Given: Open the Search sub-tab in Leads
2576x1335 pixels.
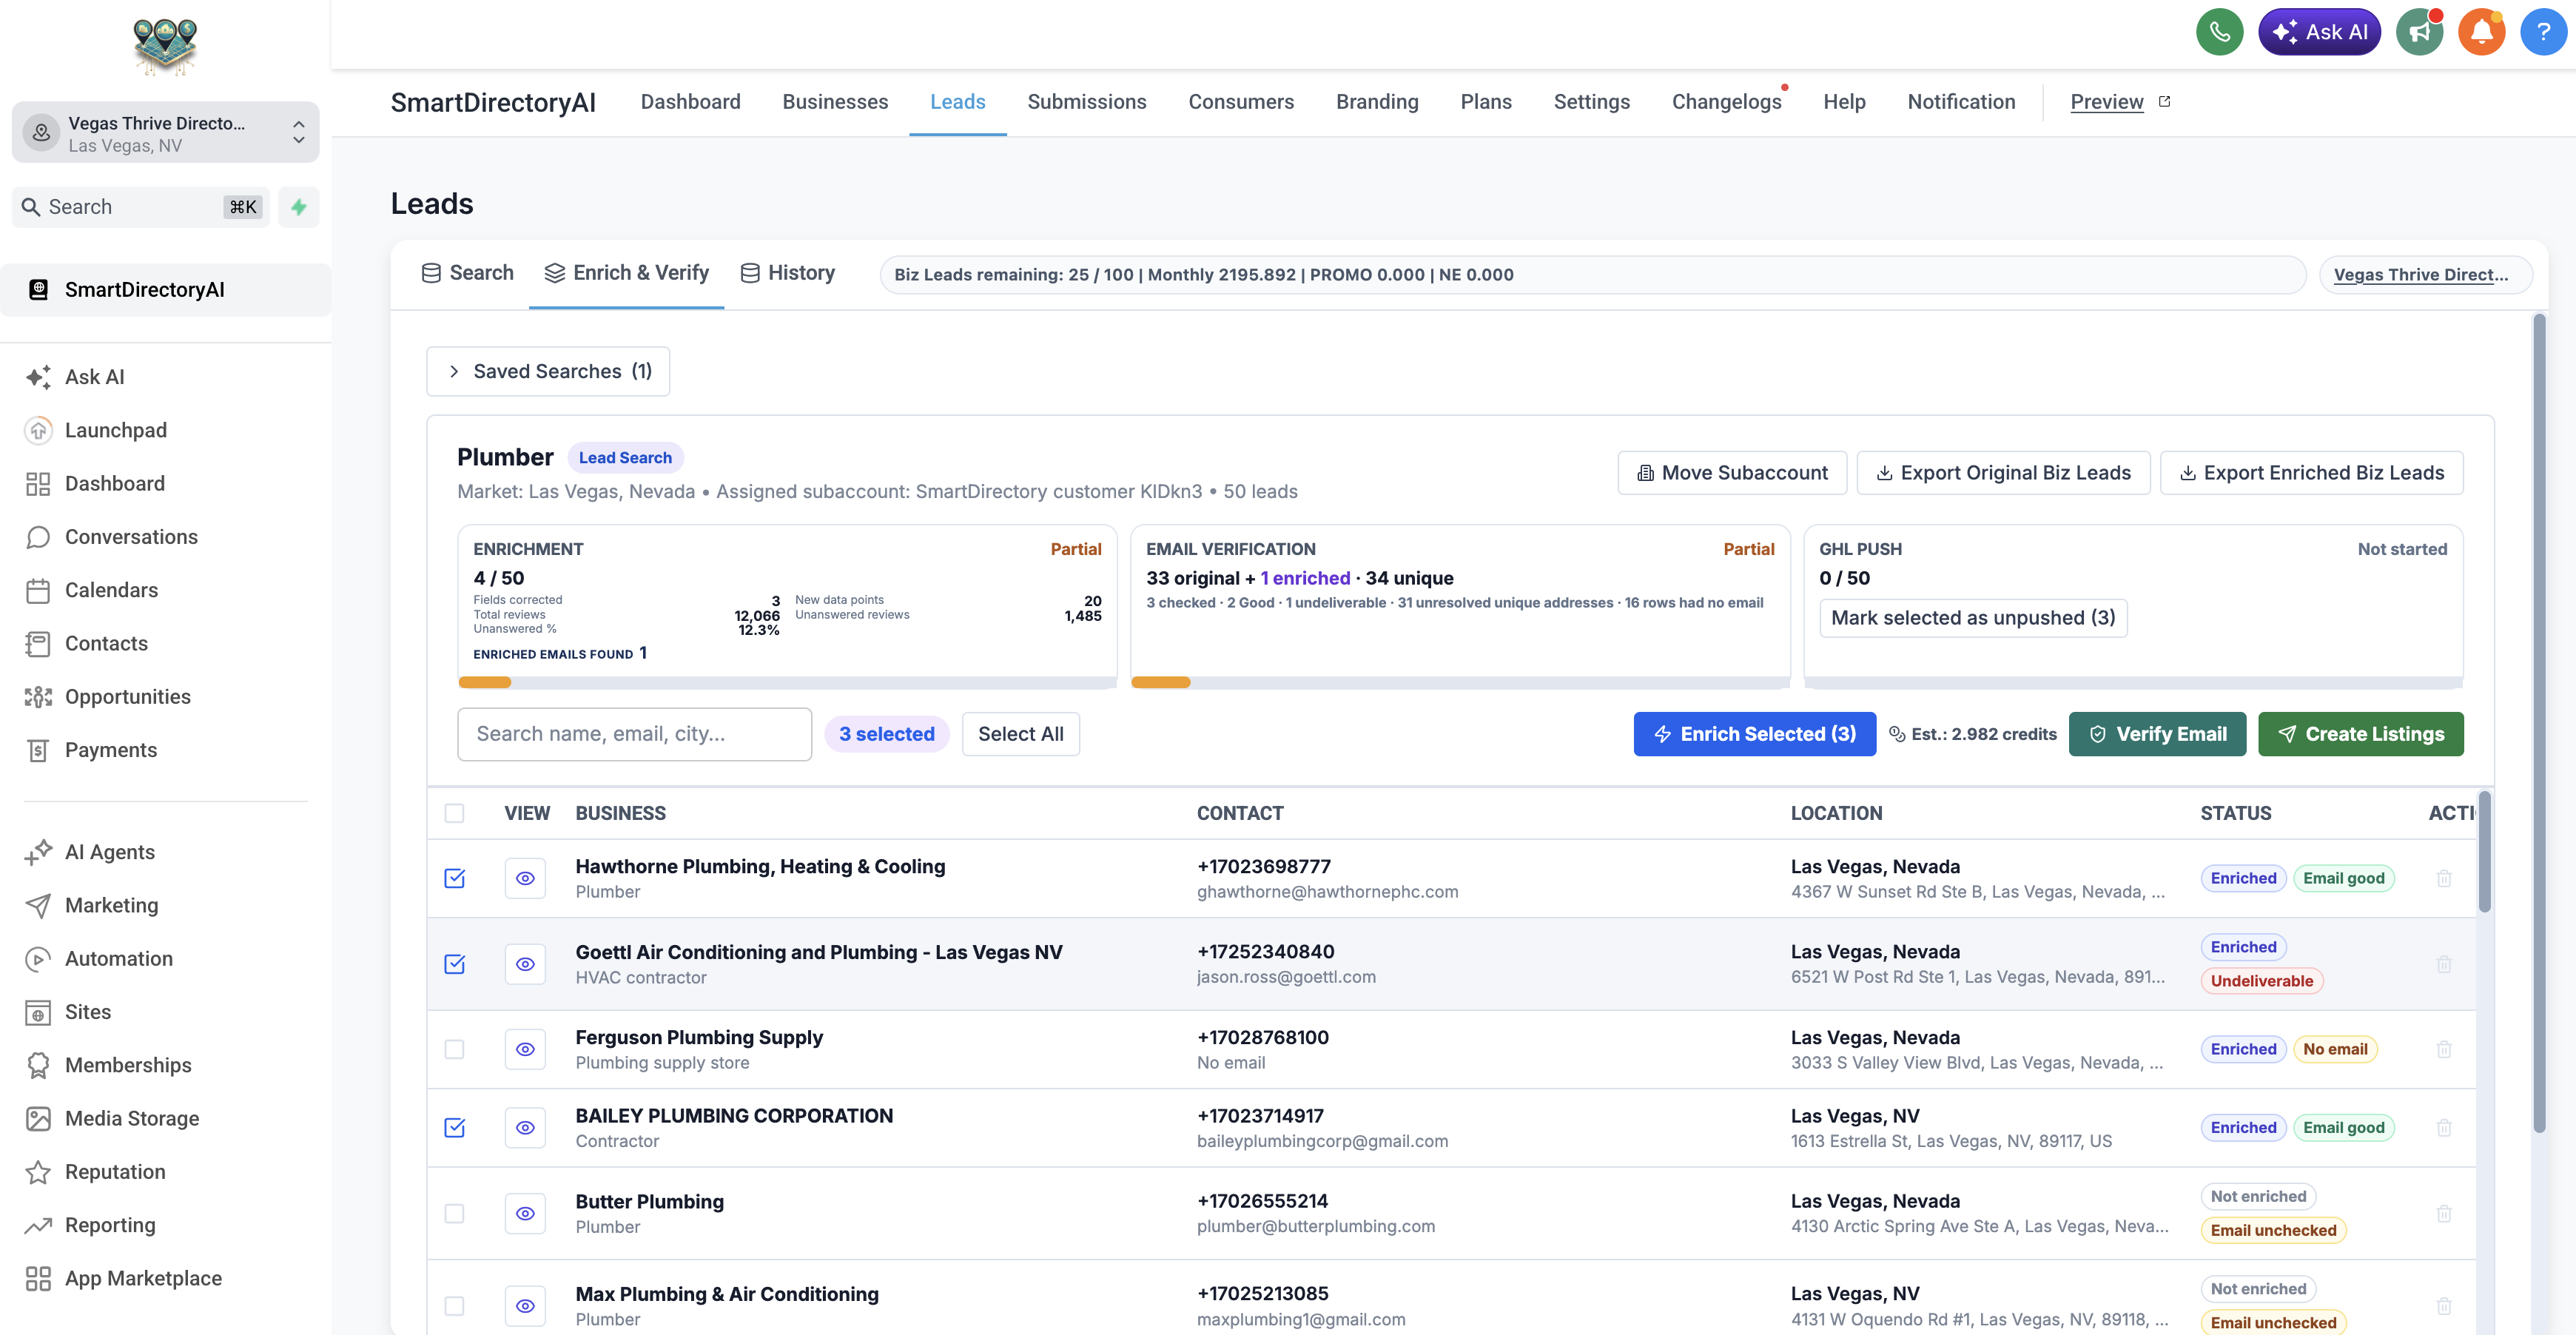Looking at the screenshot, I should [x=467, y=273].
